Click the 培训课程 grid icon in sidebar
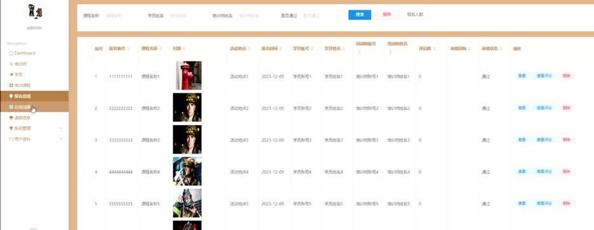 pyautogui.click(x=11, y=85)
